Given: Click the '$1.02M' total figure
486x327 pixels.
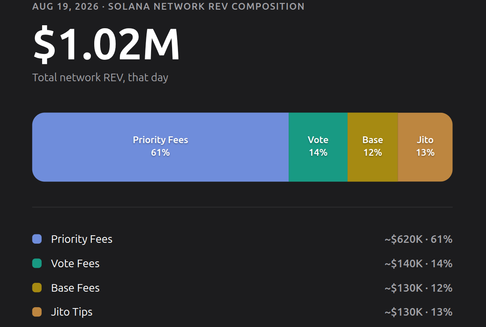Looking at the screenshot, I should (x=106, y=44).
